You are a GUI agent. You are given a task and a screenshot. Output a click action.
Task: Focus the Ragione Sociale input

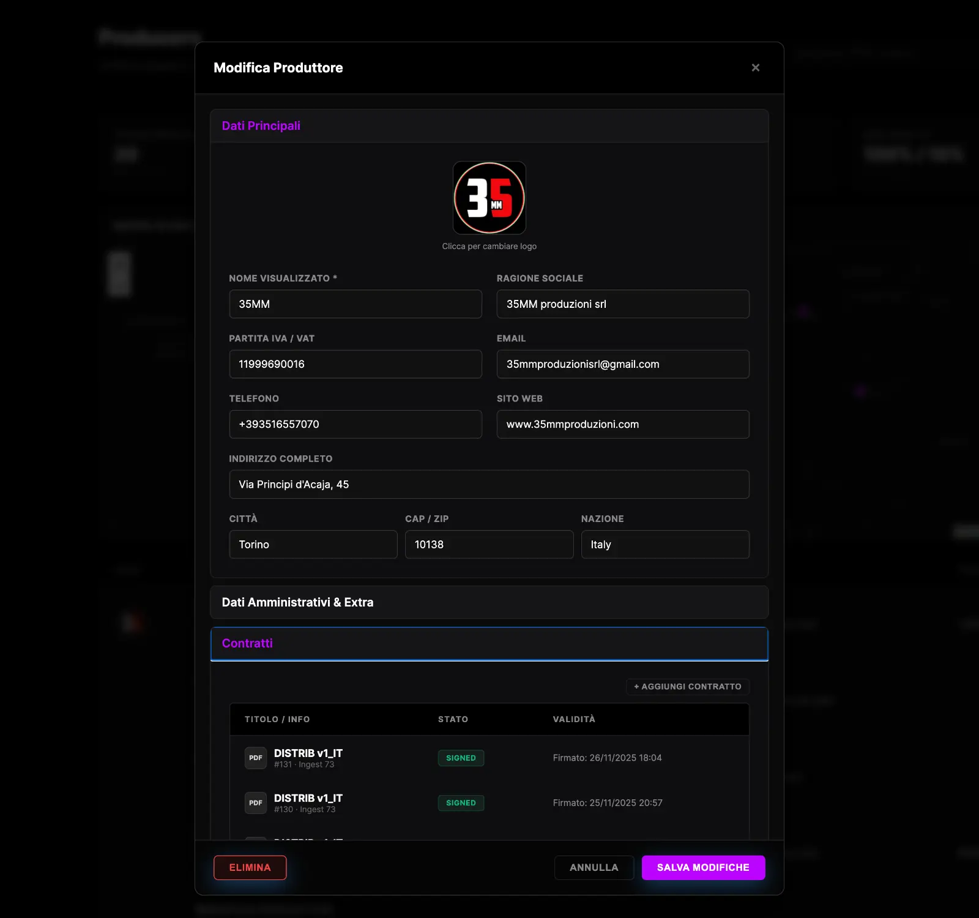[622, 304]
